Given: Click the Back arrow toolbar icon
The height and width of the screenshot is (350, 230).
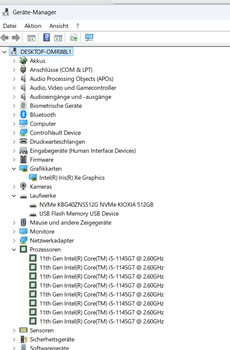Looking at the screenshot, I should pos(5,38).
